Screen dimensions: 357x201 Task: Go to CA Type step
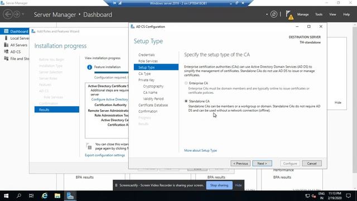pos(144,74)
